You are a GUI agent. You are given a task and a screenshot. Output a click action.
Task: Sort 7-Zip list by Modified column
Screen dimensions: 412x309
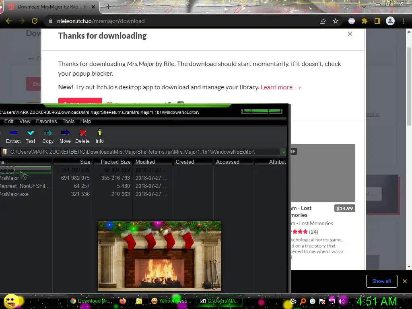153,162
